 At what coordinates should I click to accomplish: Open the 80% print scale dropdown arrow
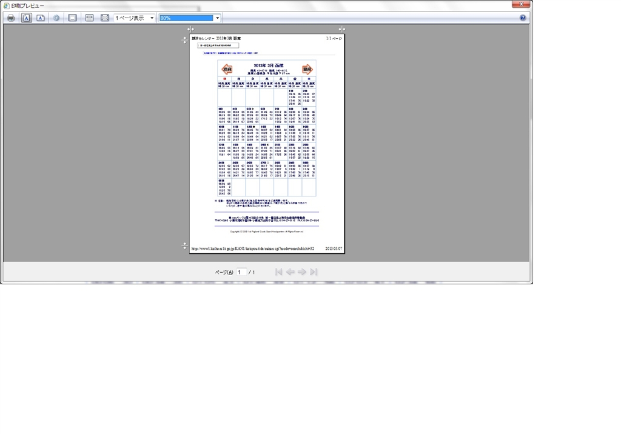[x=217, y=18]
